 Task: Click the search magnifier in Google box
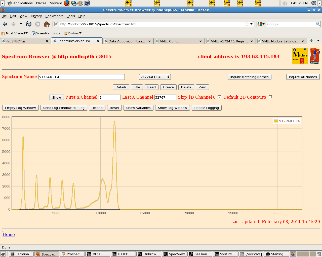click(x=318, y=24)
